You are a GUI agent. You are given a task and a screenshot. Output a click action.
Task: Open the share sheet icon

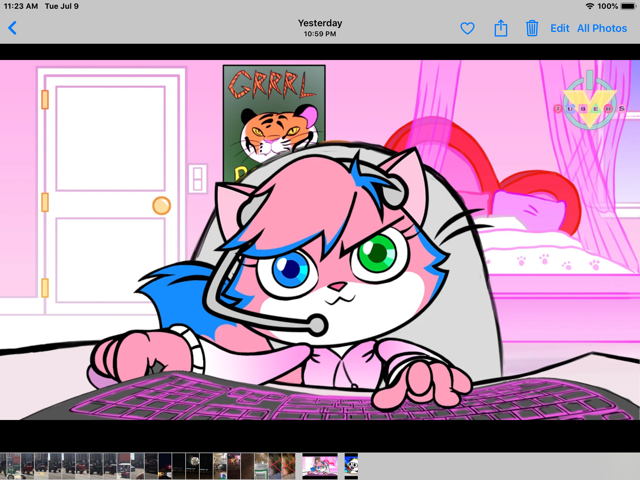pyautogui.click(x=501, y=28)
